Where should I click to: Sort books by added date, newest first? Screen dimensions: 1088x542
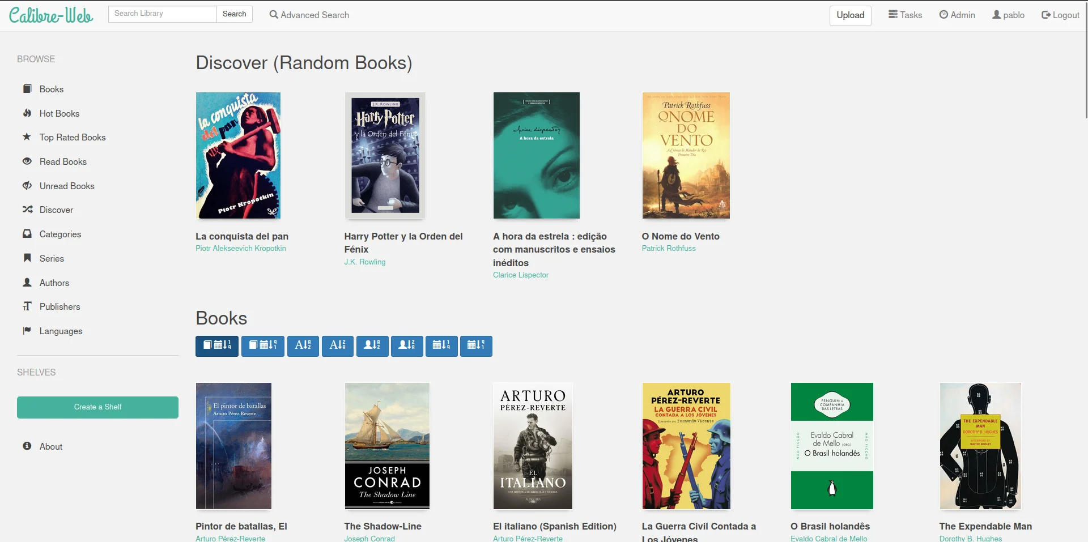tap(216, 346)
